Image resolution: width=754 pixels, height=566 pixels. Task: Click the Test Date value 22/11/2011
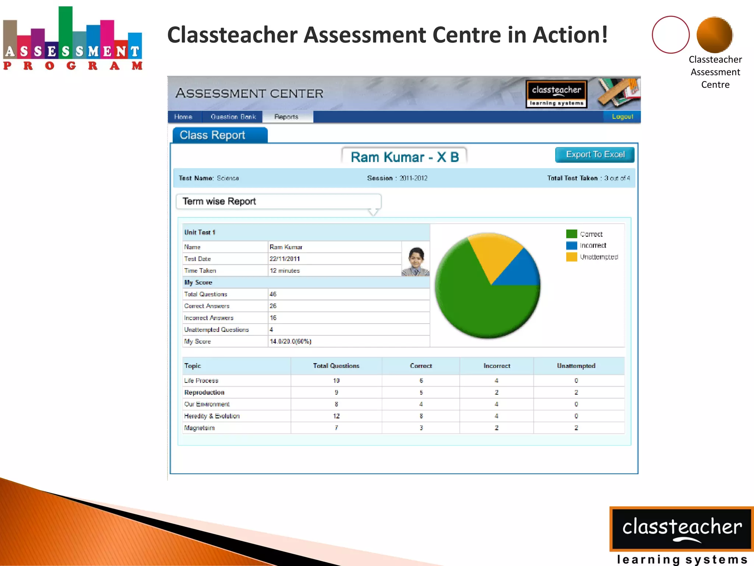point(285,259)
